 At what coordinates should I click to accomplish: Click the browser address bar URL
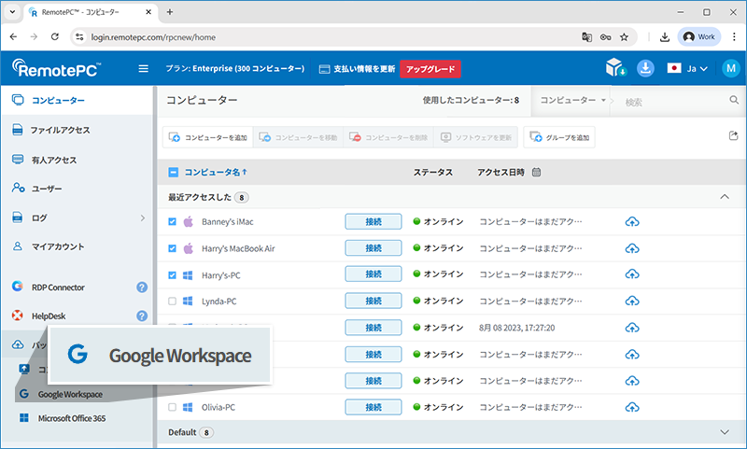click(153, 37)
